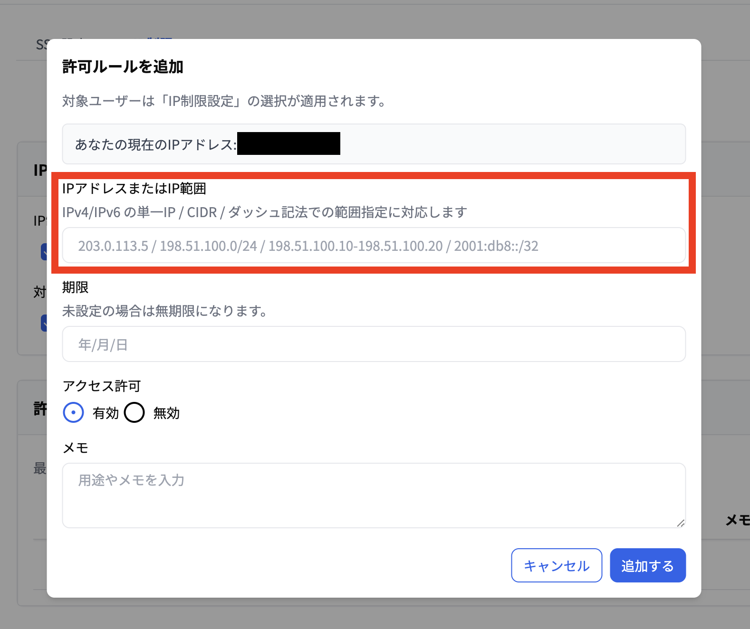Click the IP address or IP range input field

point(374,246)
